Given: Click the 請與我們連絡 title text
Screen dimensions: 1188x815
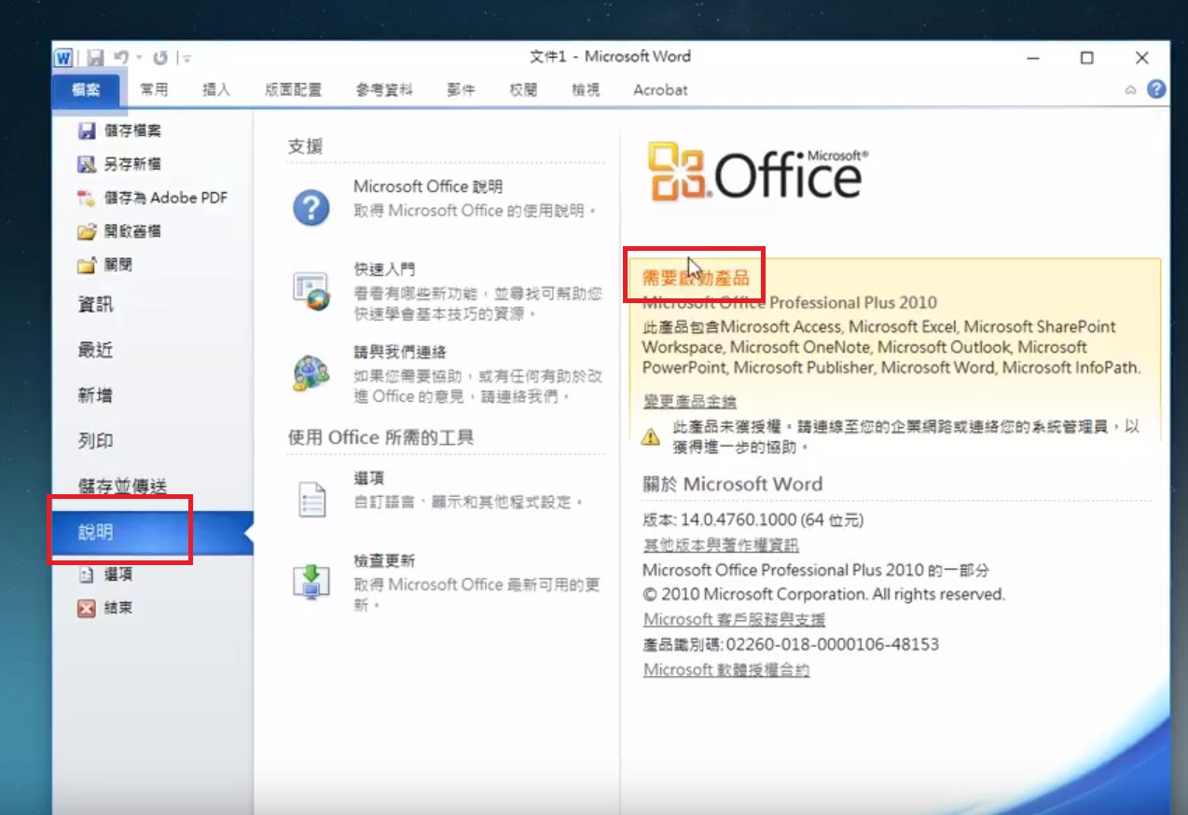Looking at the screenshot, I should [x=400, y=352].
